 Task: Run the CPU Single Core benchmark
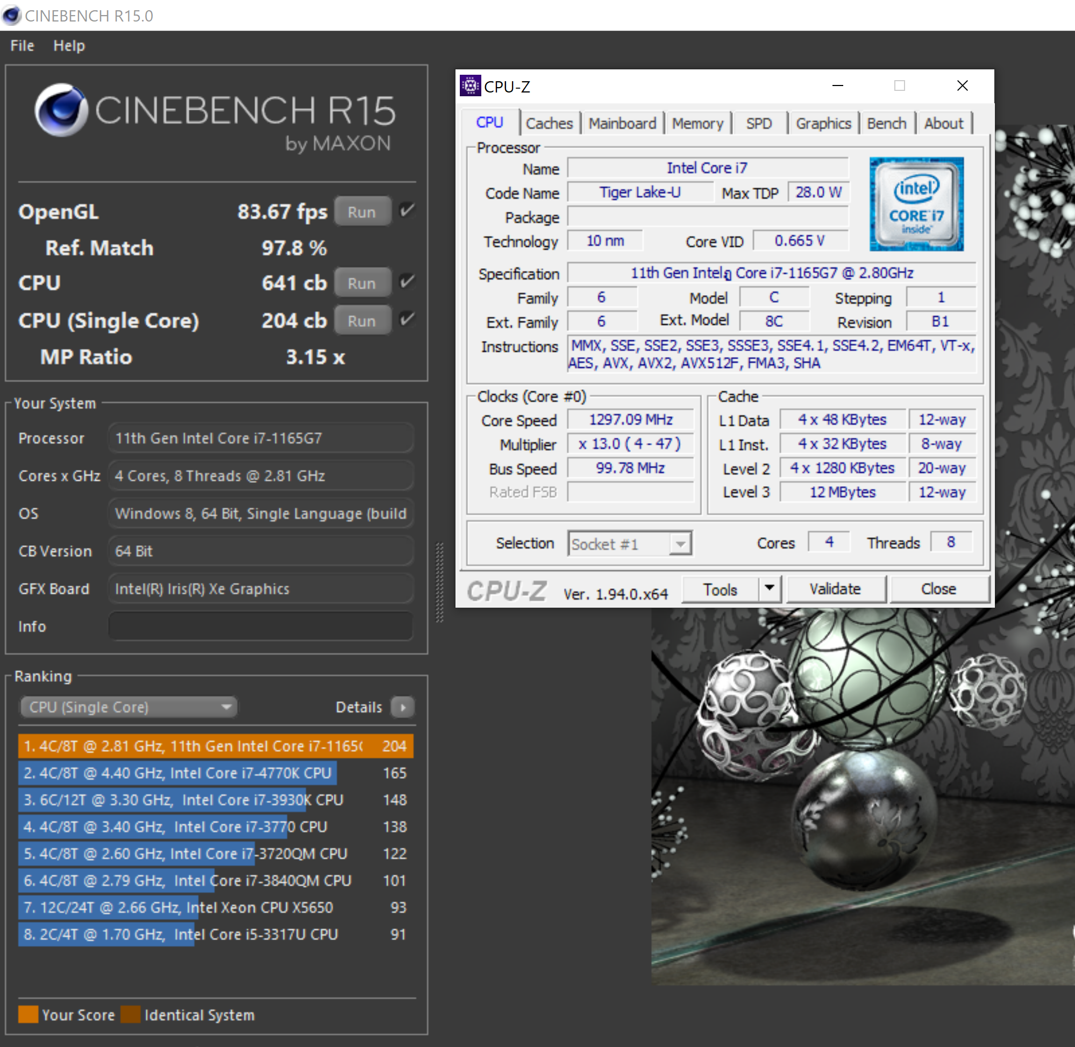pyautogui.click(x=362, y=320)
